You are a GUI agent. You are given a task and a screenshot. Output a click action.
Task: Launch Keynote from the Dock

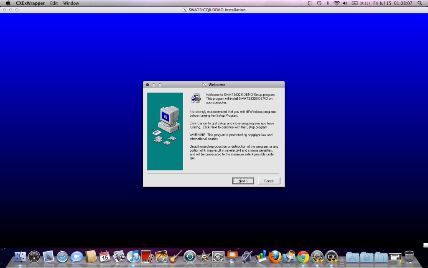[x=232, y=257]
